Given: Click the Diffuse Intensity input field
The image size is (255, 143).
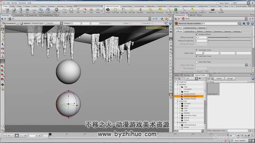Looking at the screenshot, I should 201,38.
